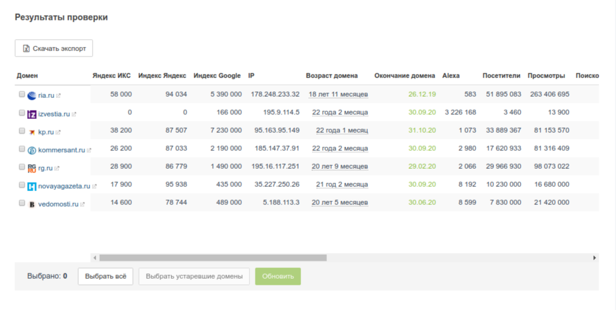
Task: Click the kommersant.ru favicon icon
Action: (x=32, y=150)
